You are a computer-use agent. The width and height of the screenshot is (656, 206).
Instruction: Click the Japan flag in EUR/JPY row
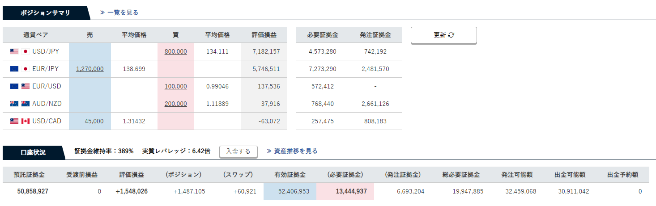[26, 69]
